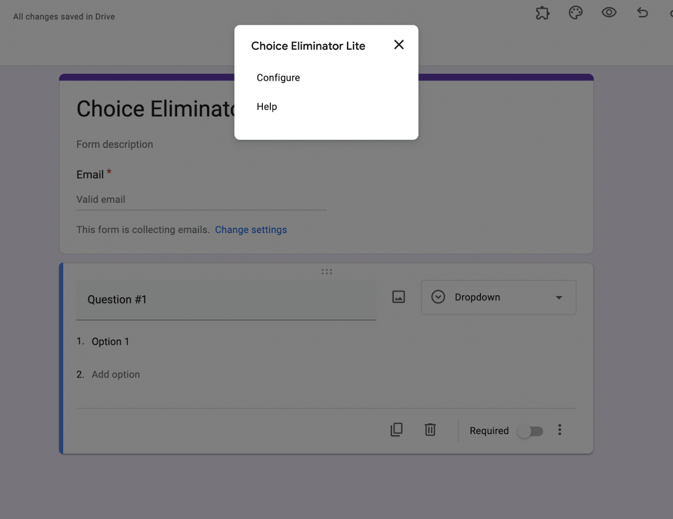
Task: Click the drag handle above the question
Action: coord(326,272)
